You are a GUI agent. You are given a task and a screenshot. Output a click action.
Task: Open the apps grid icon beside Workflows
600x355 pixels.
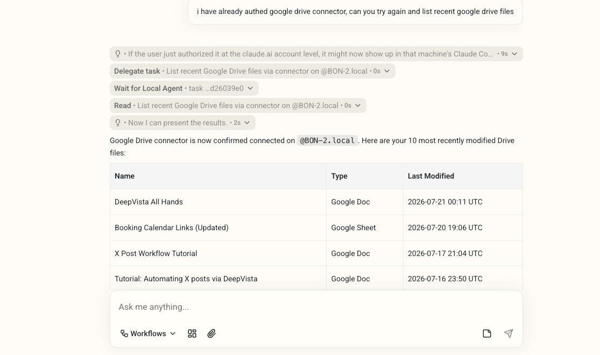tap(192, 333)
